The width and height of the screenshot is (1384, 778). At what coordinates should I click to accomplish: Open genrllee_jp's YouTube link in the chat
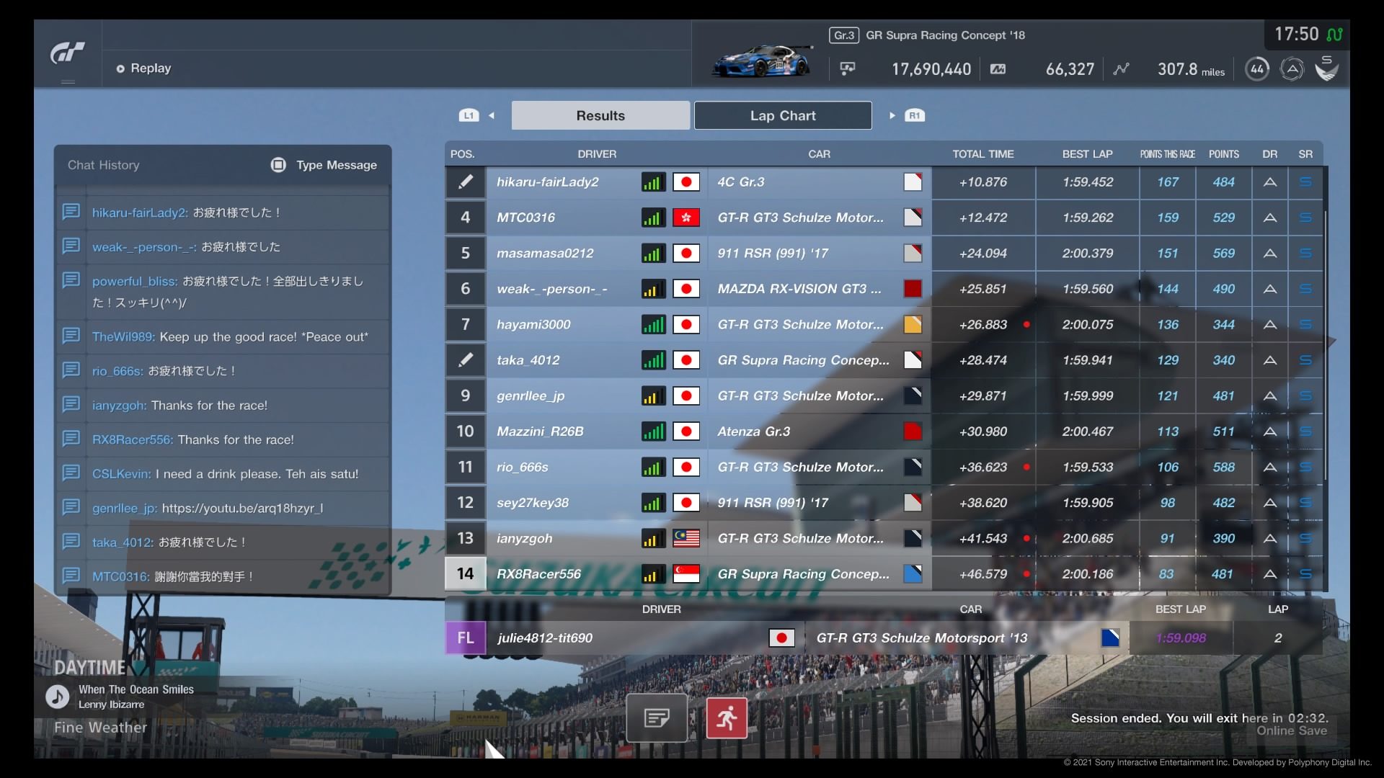point(242,508)
